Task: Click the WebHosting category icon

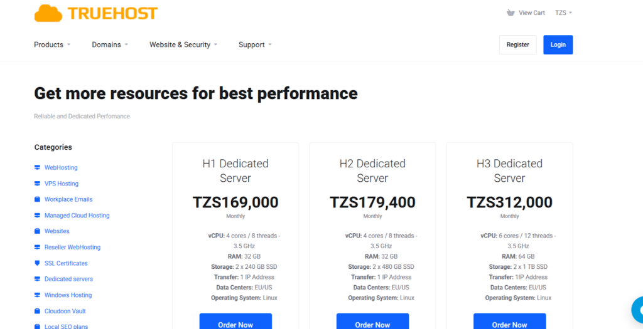Action: (37, 167)
